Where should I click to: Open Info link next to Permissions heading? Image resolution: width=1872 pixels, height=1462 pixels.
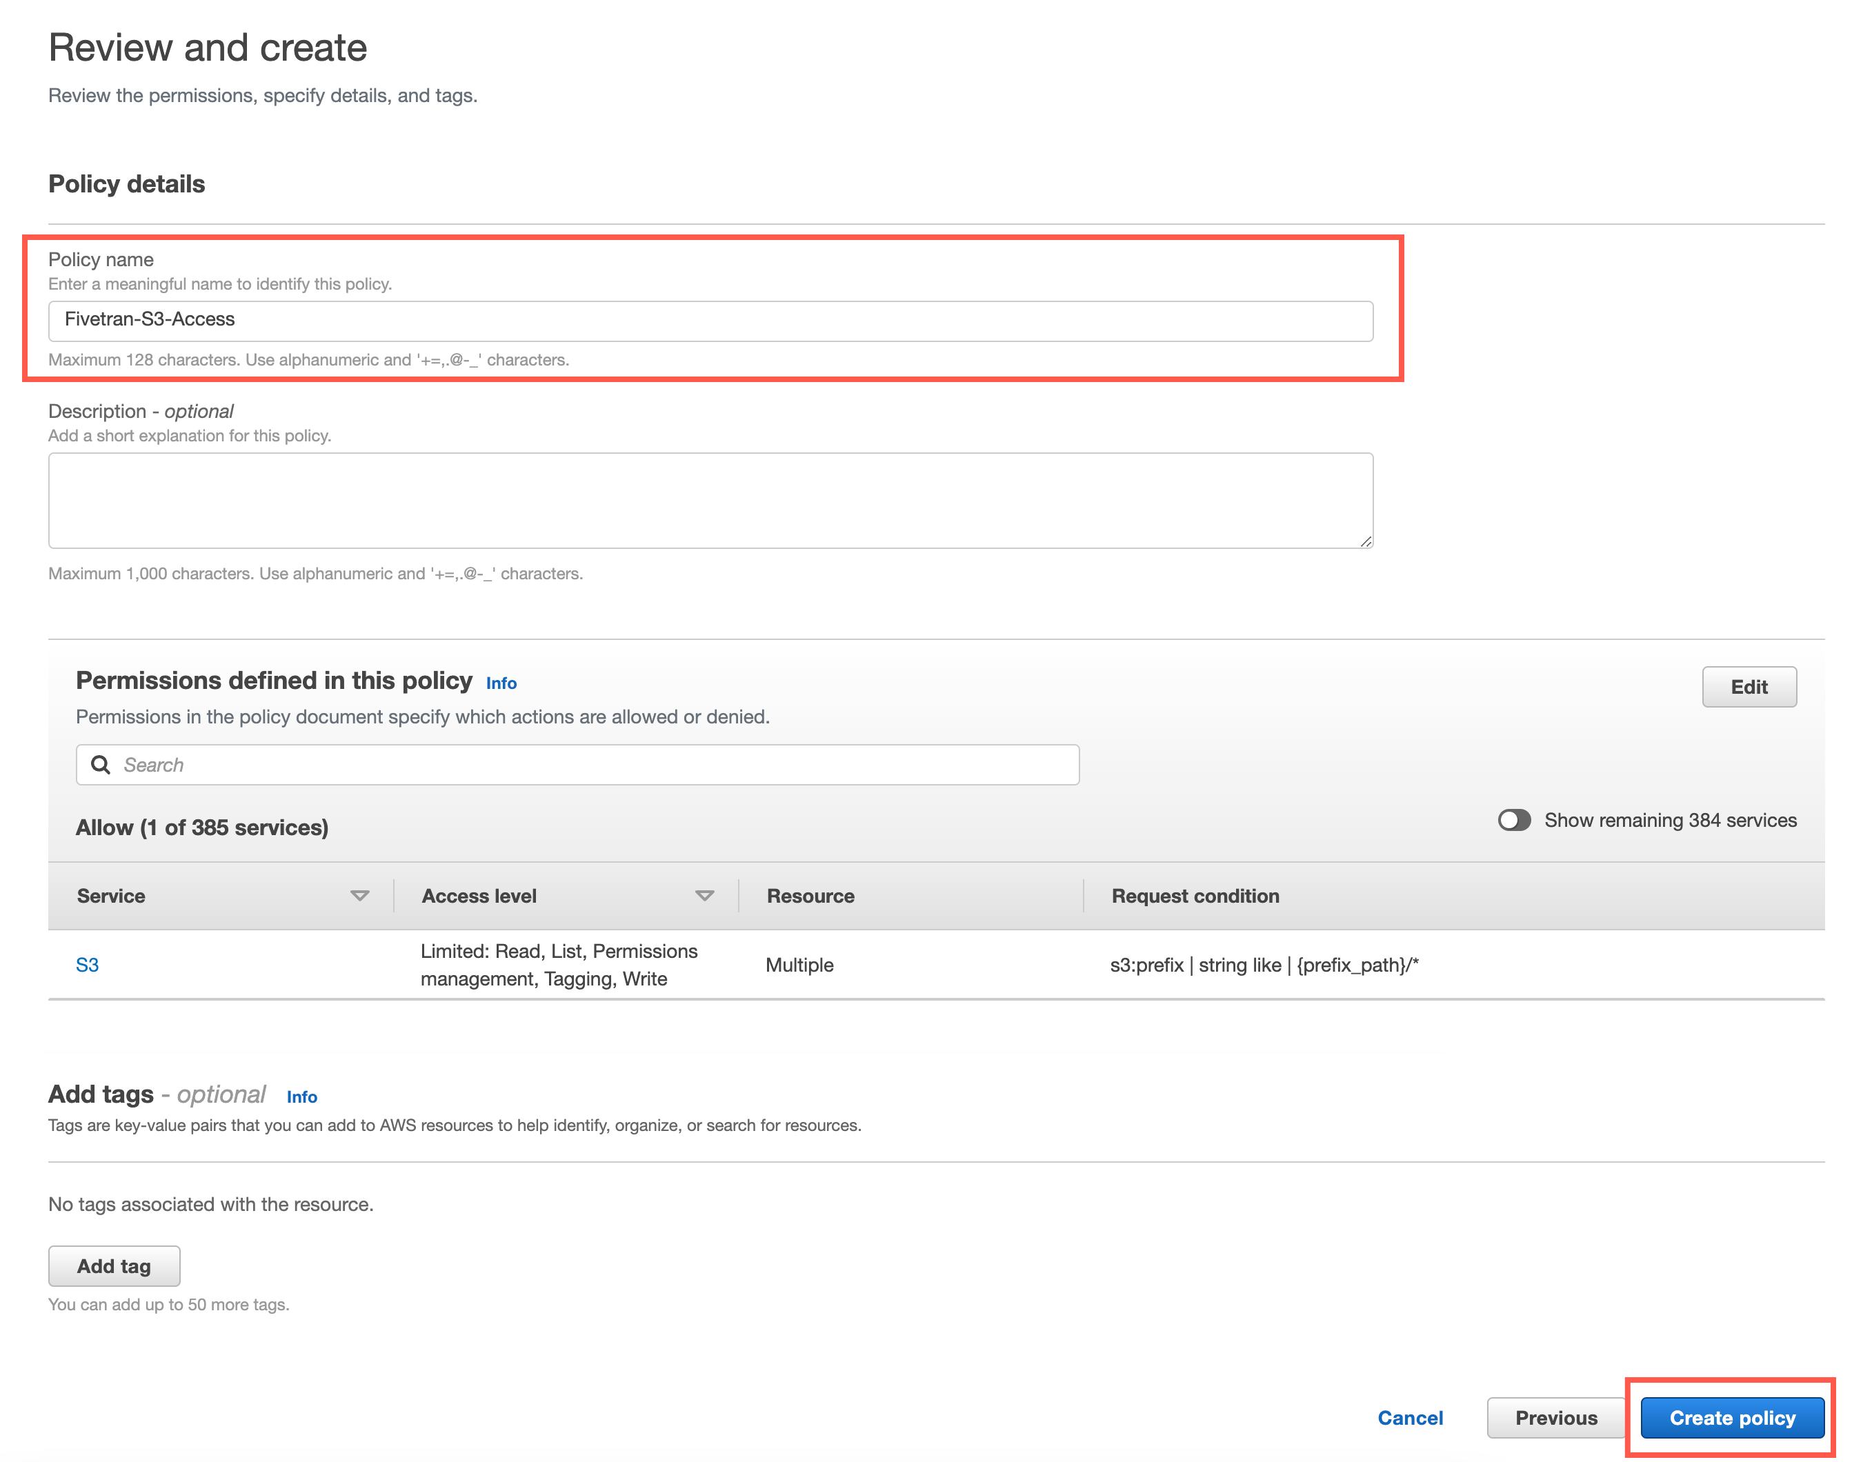pos(501,683)
